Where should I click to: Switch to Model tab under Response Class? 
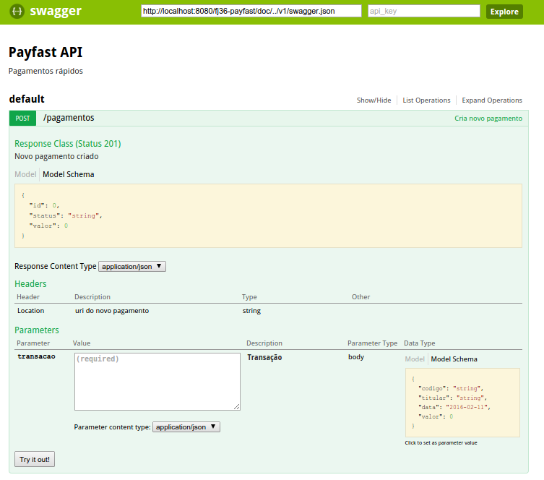(25, 174)
